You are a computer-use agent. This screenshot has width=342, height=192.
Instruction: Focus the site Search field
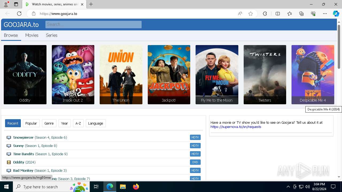tap(94, 25)
